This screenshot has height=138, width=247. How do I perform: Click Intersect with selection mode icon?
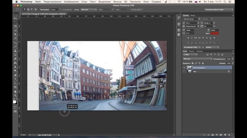tap(36, 10)
